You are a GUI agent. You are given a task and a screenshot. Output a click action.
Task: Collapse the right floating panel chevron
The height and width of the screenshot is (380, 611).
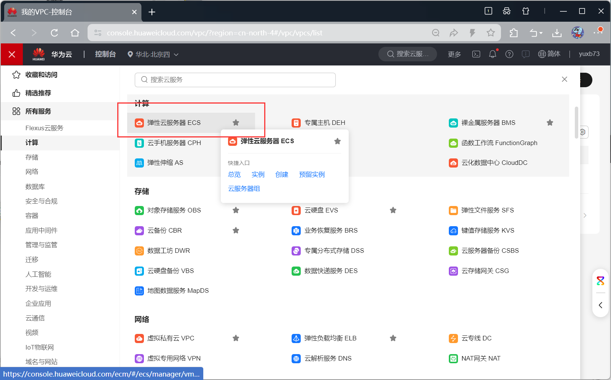point(600,305)
